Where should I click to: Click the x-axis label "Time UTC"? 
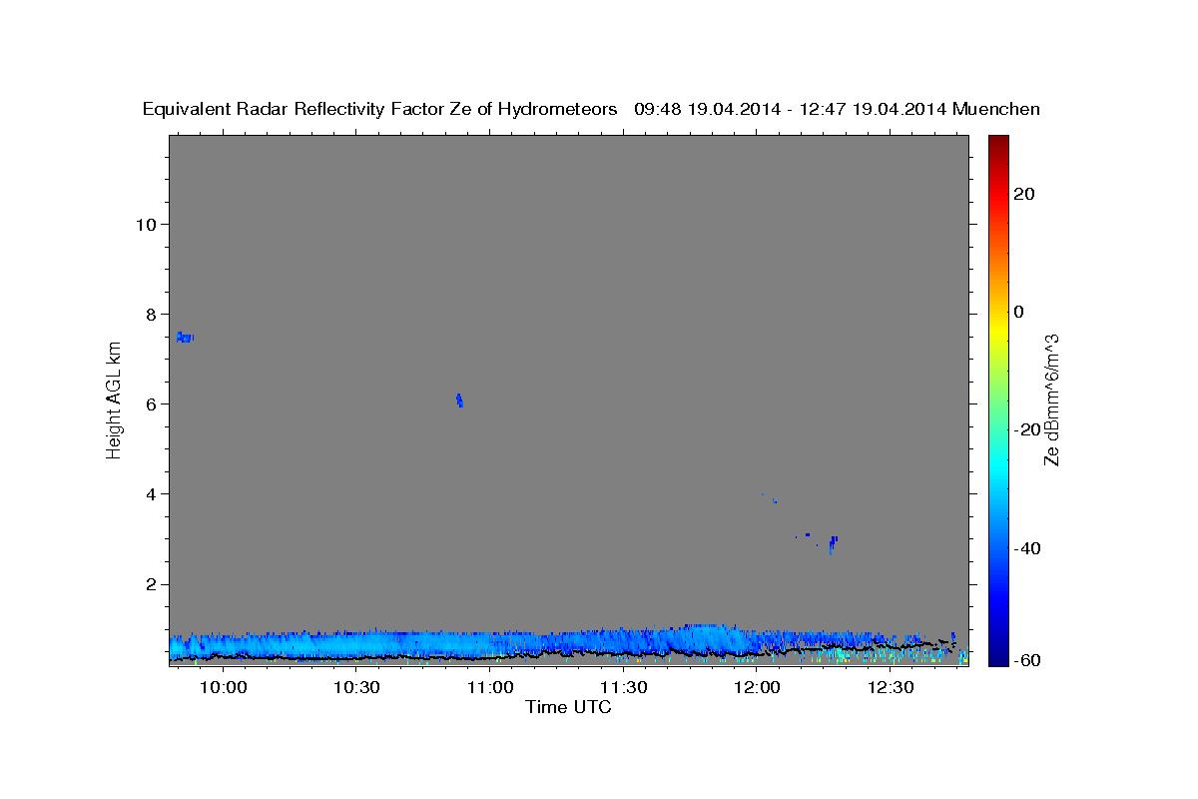pos(568,707)
